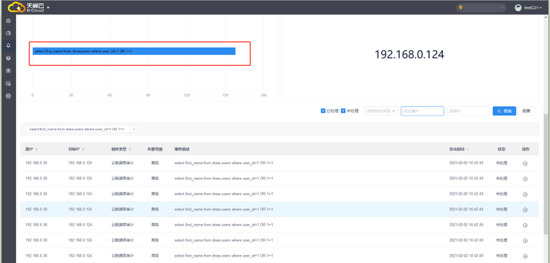The image size is (550, 263).
Task: Sort table by 源IP column header
Action: tap(31, 149)
